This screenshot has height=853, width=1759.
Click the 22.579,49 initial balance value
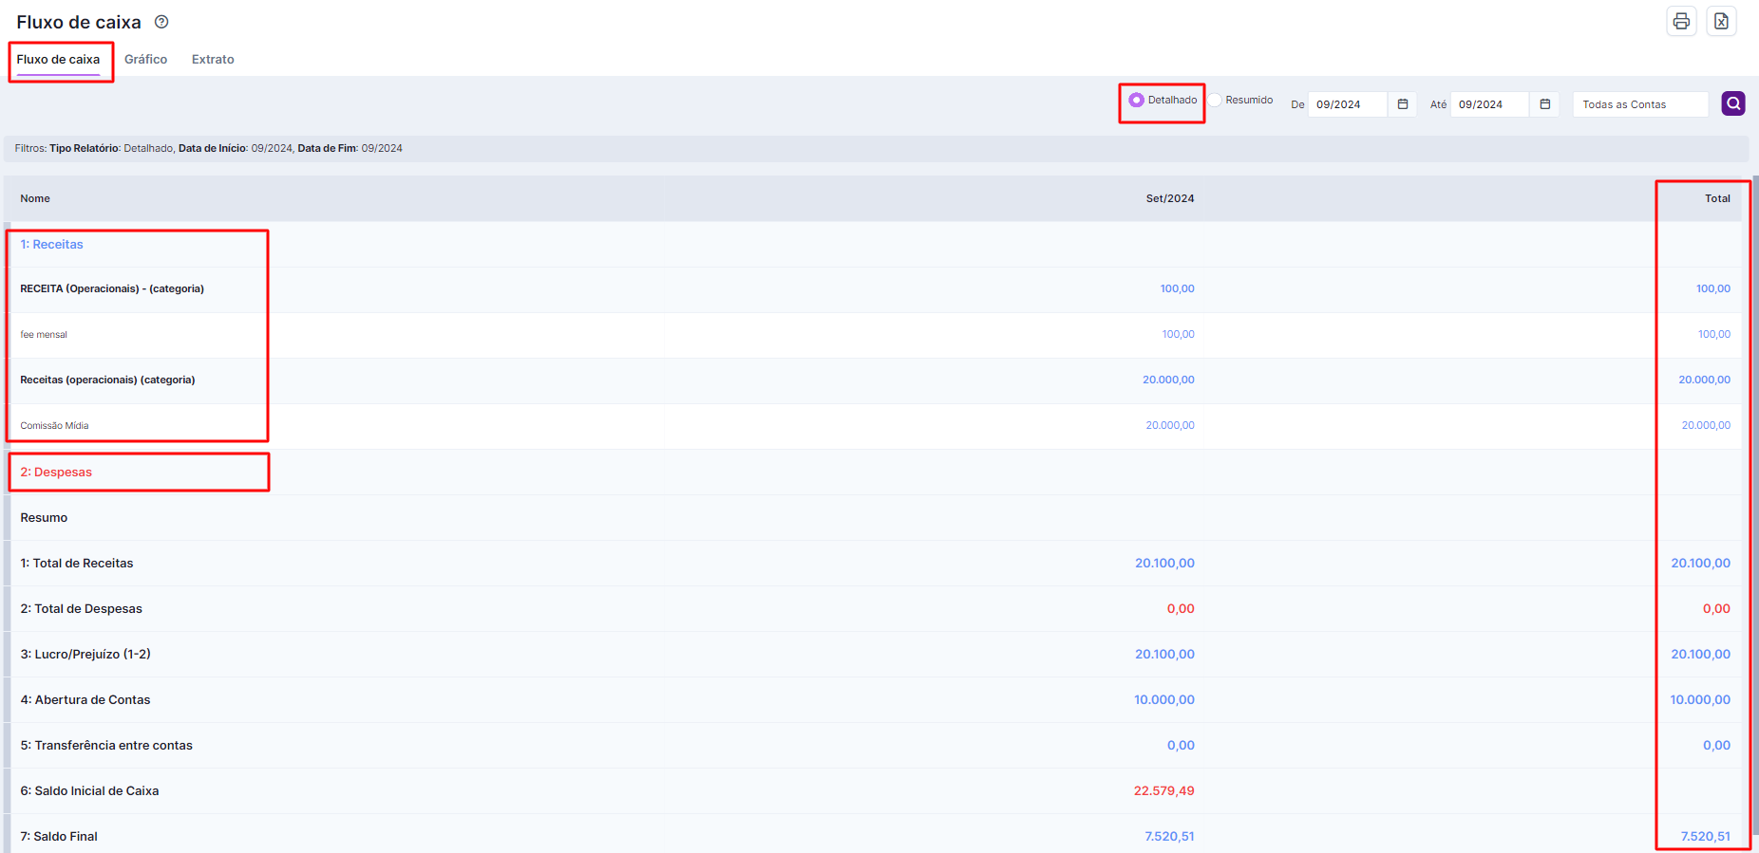(1164, 791)
